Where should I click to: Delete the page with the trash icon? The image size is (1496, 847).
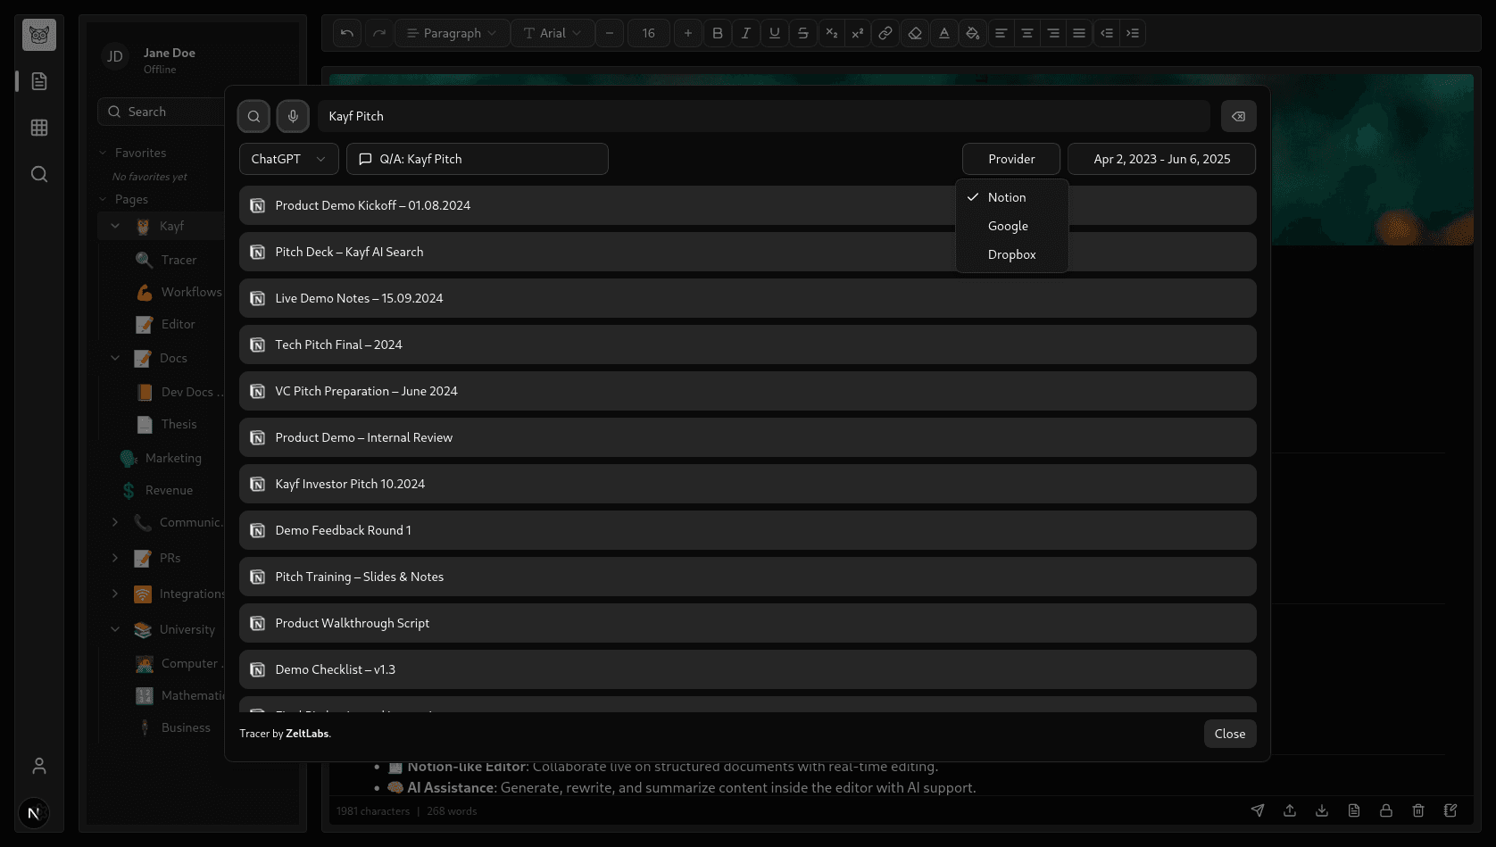[x=1418, y=810]
